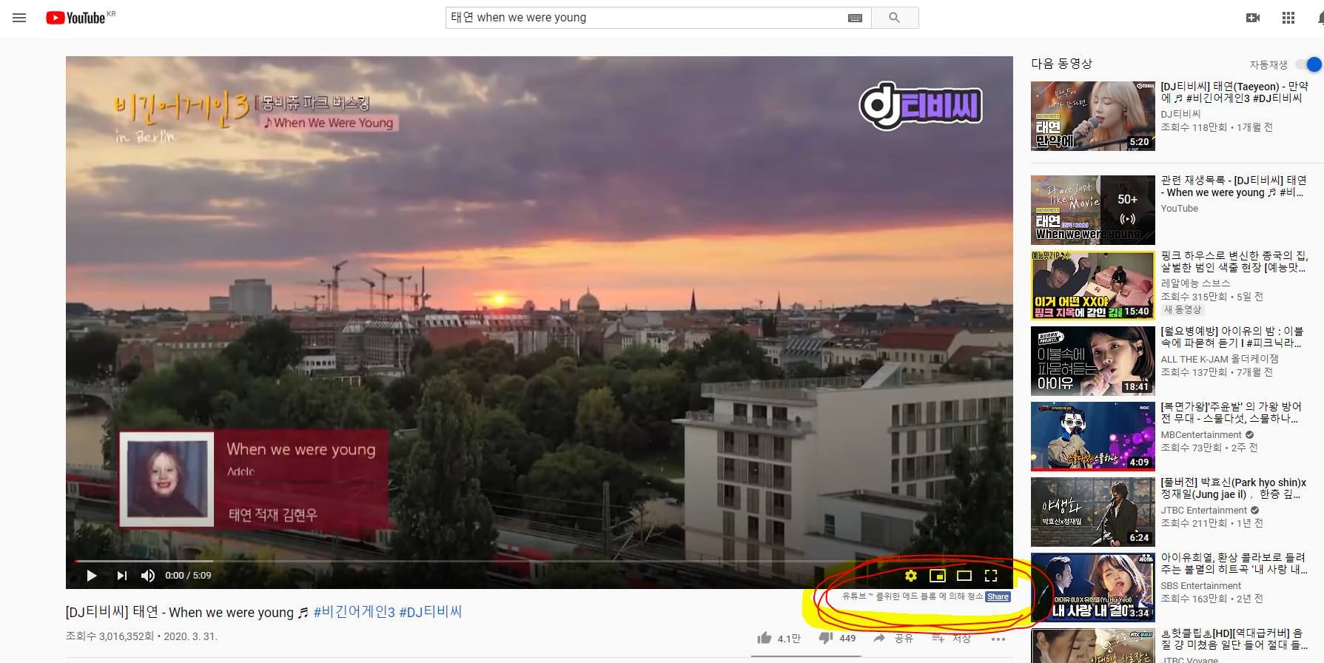Visit the JTBC Entertainment channel

point(1203,511)
